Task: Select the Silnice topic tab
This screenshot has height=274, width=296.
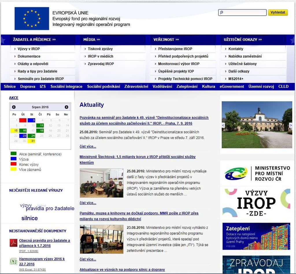Action: coord(10,86)
